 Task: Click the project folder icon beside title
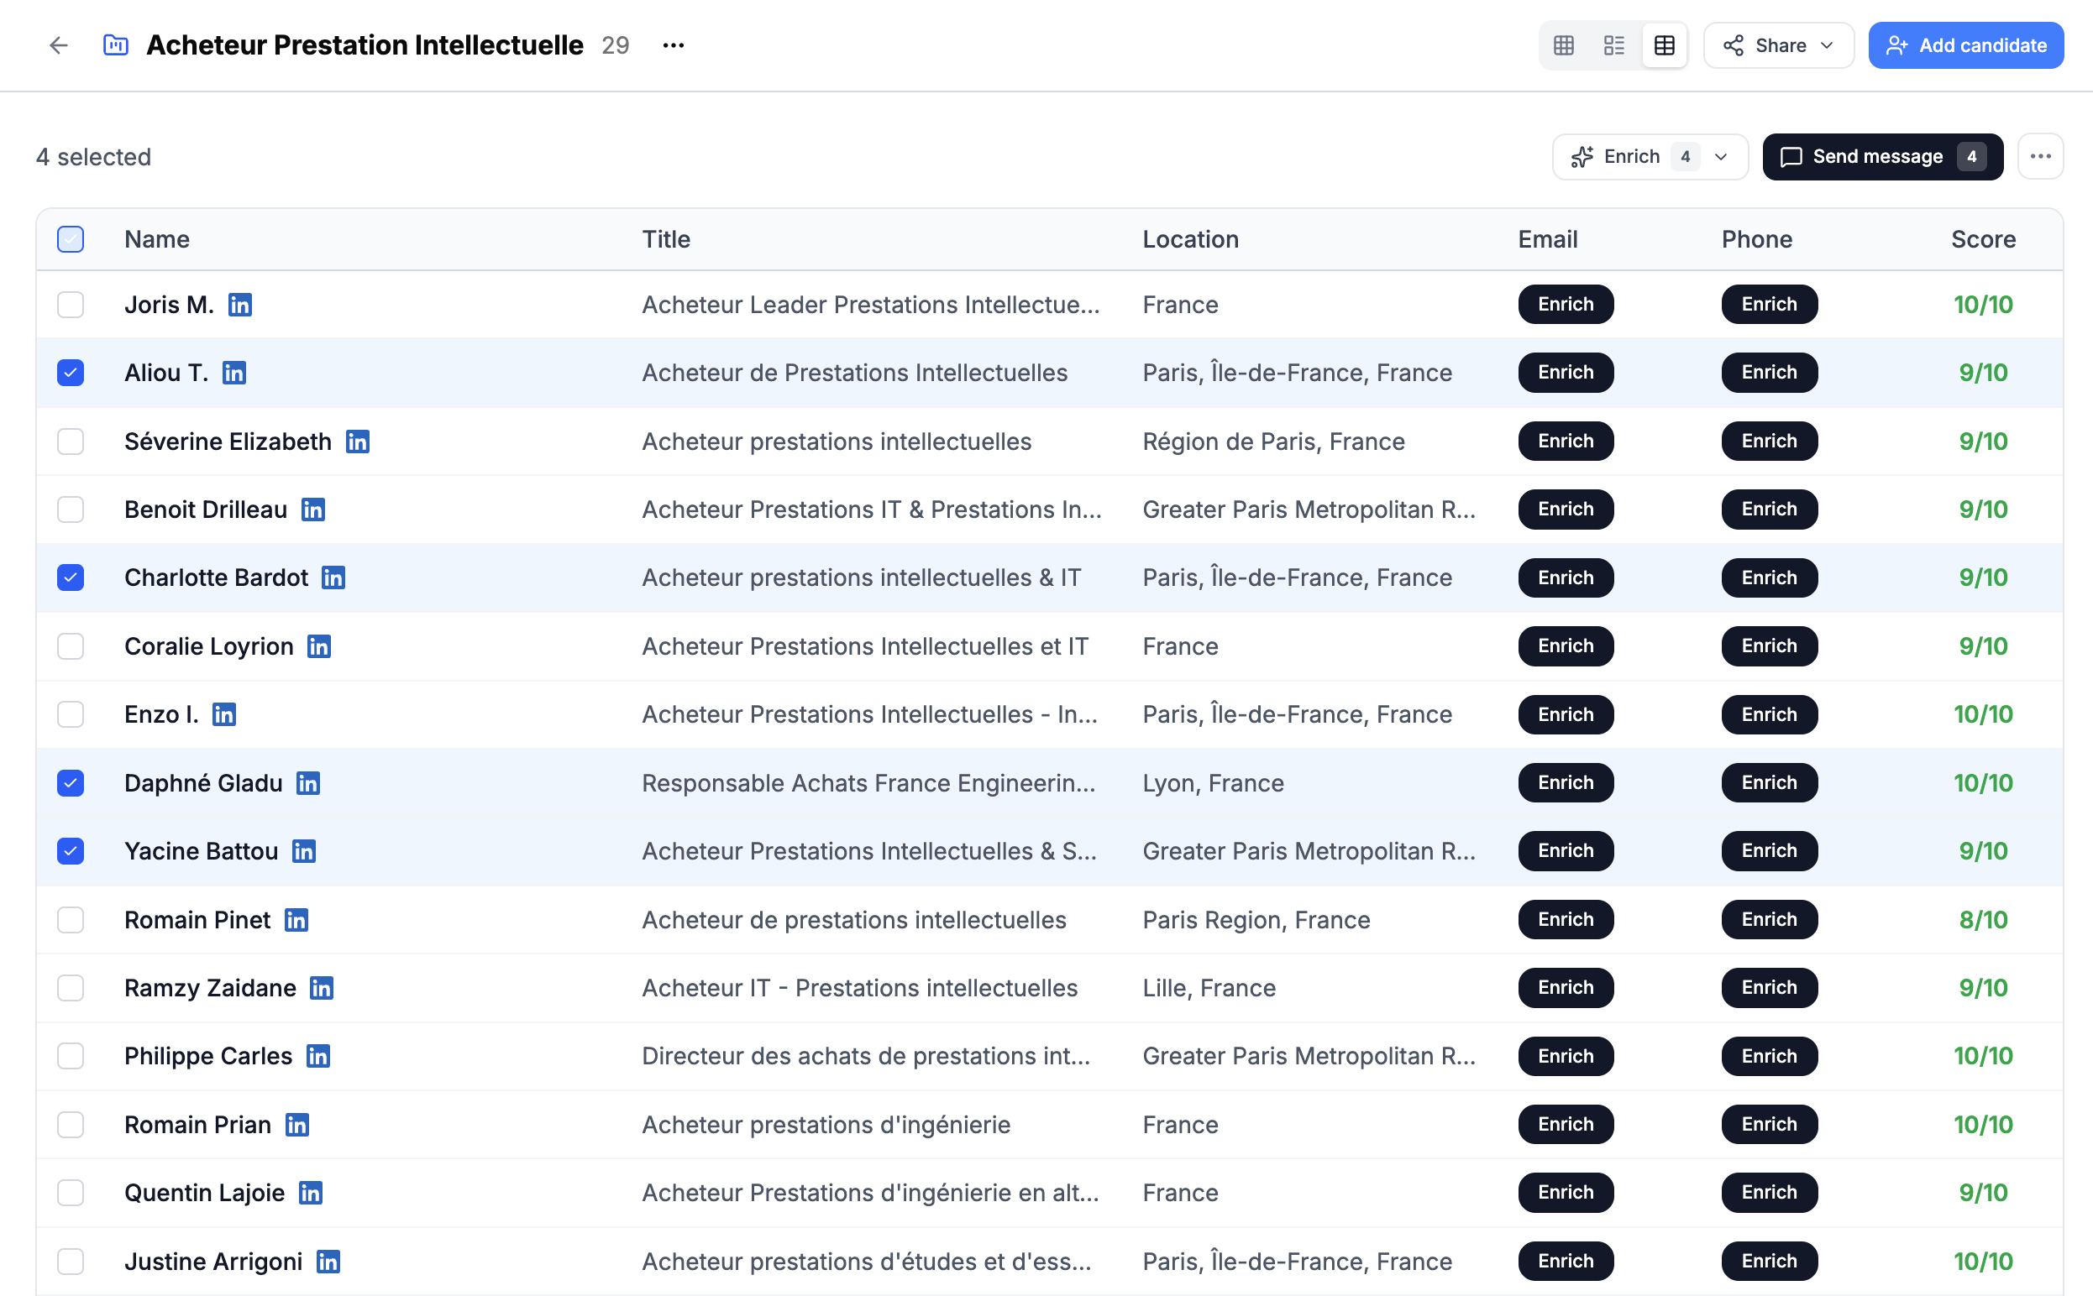click(116, 45)
